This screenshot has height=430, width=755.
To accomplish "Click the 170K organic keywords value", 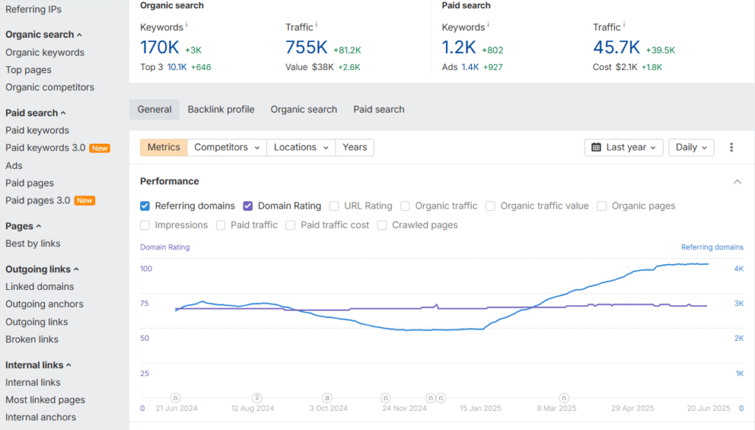I will (159, 48).
